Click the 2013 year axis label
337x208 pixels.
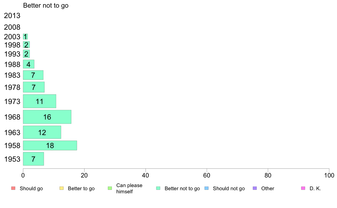12,16
